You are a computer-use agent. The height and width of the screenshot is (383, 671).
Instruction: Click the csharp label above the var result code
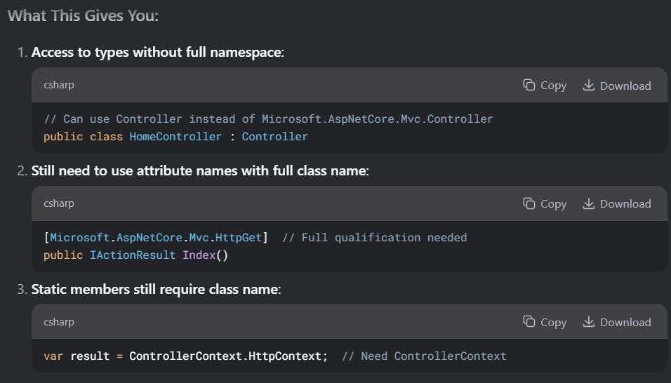[59, 322]
